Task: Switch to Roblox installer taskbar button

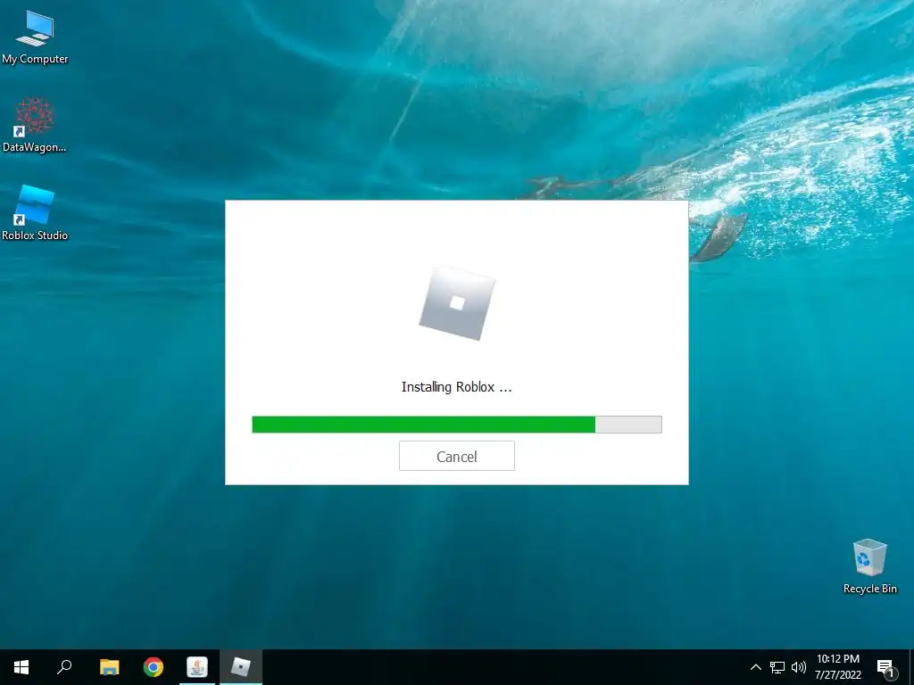Action: pyautogui.click(x=241, y=667)
